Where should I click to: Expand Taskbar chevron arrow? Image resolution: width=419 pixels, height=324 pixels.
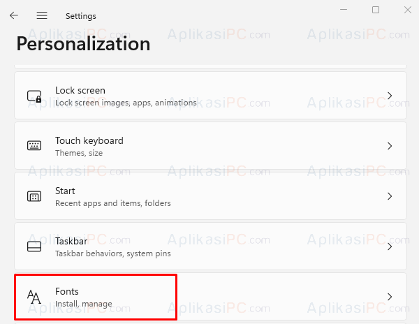click(x=390, y=246)
